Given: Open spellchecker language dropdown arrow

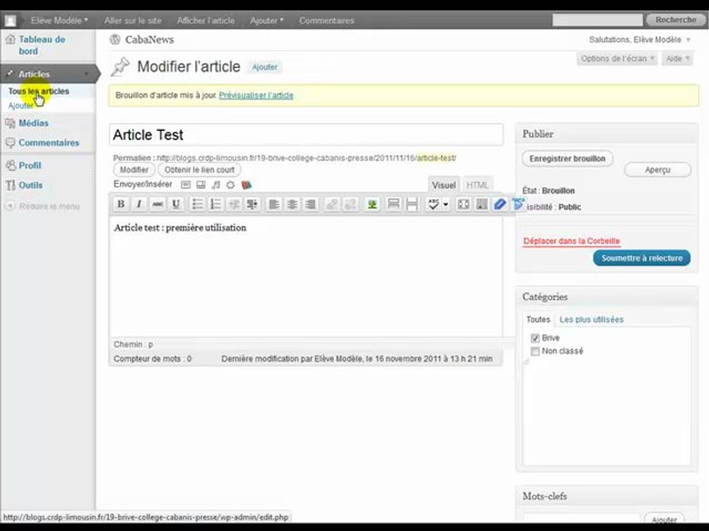Looking at the screenshot, I should (445, 204).
